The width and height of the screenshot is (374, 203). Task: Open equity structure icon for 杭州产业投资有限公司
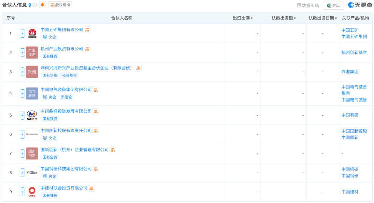coord(87,49)
